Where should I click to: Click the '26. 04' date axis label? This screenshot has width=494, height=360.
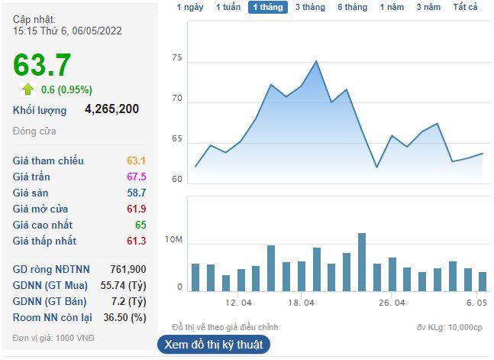392,303
